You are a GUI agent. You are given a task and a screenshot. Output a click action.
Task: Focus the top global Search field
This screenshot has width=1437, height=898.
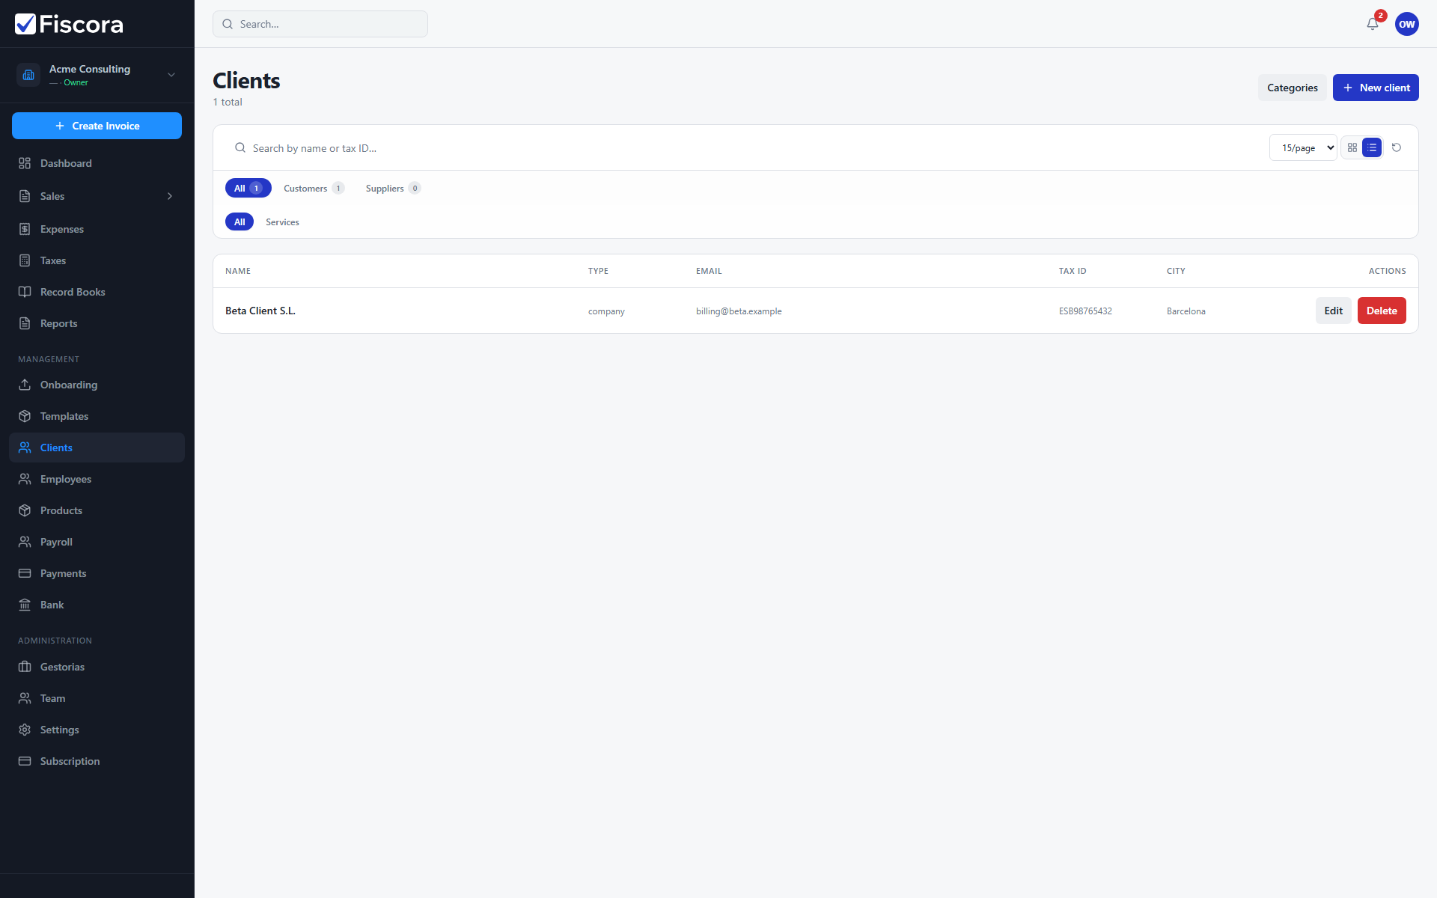(320, 24)
